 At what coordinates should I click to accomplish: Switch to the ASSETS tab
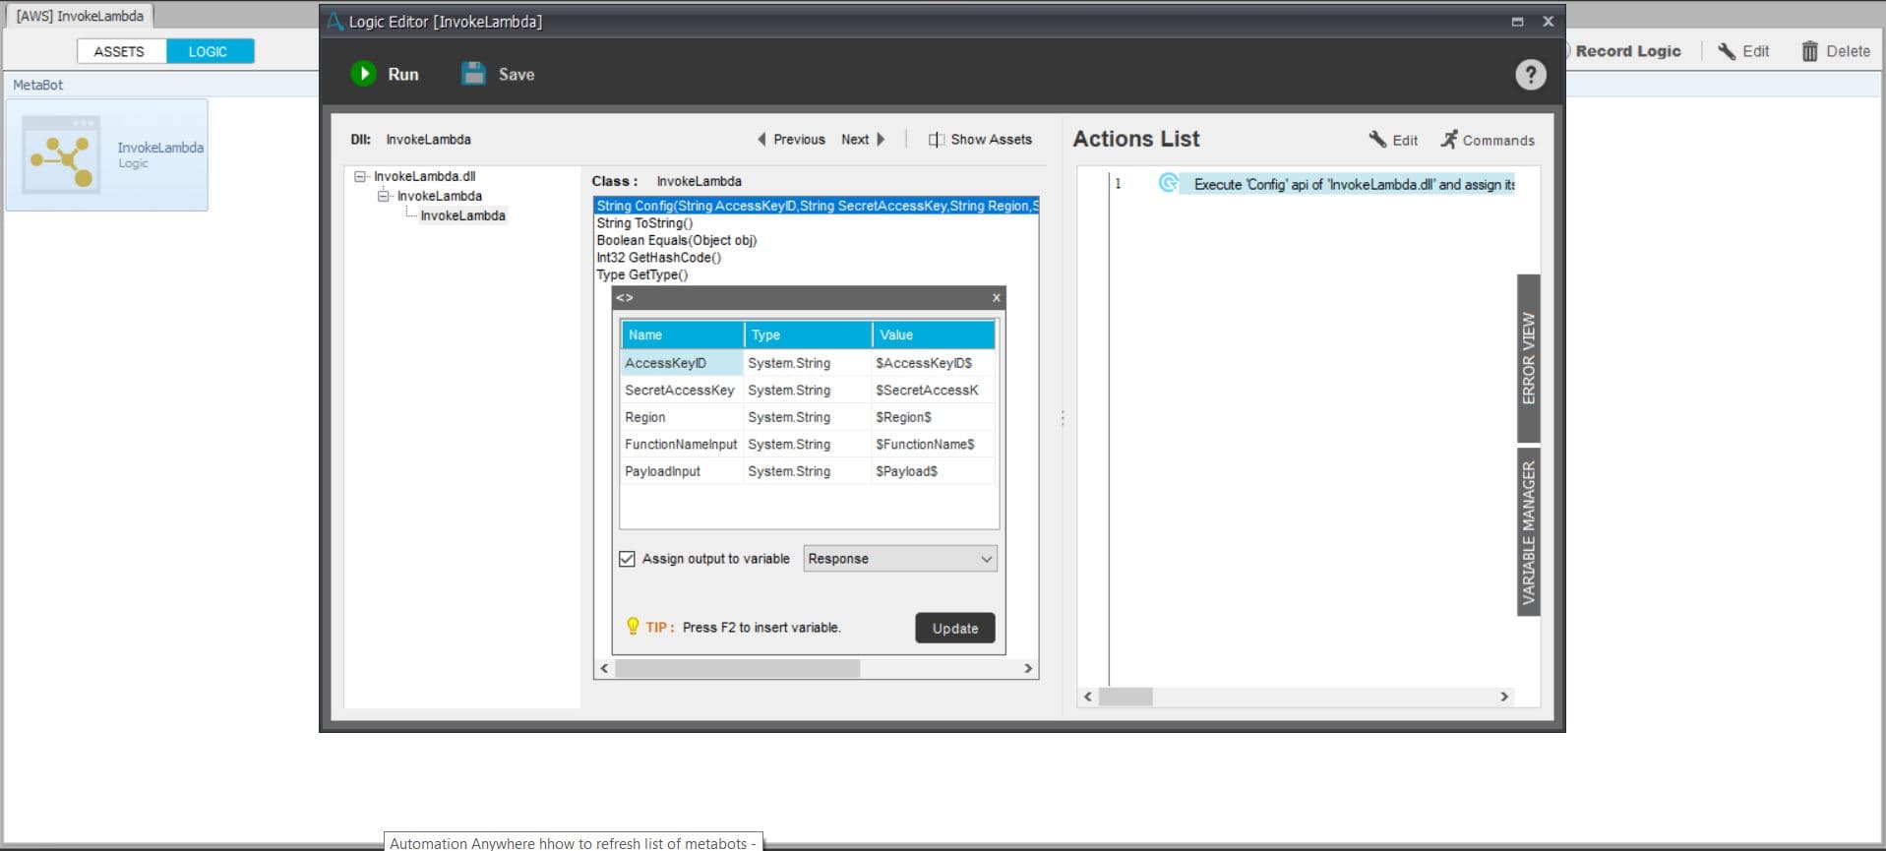click(119, 51)
